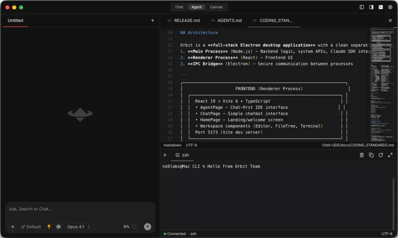Click the markdown language label in status bar
398x238 pixels.
172,145
